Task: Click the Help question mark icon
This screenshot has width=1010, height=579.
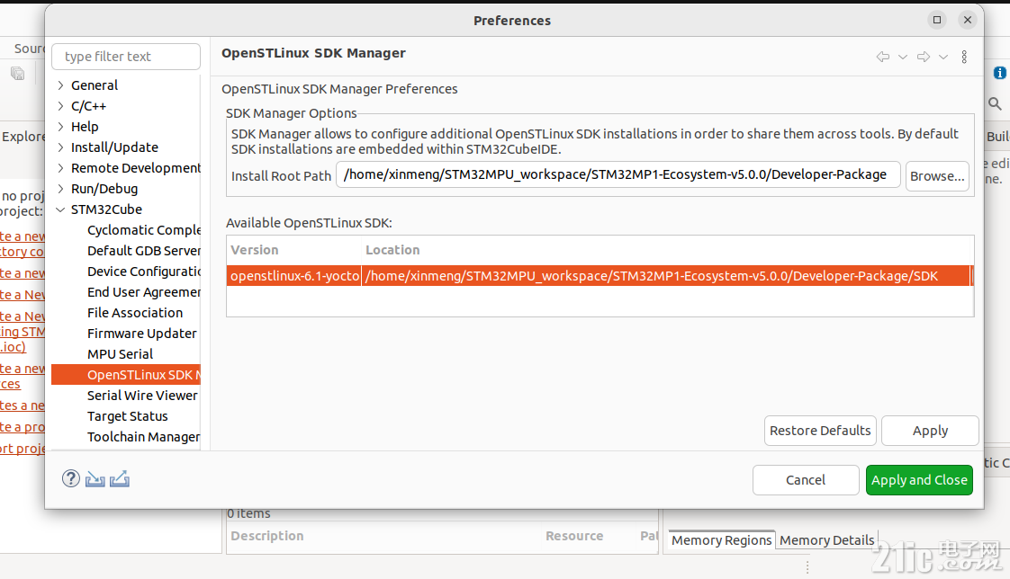Action: coord(71,478)
